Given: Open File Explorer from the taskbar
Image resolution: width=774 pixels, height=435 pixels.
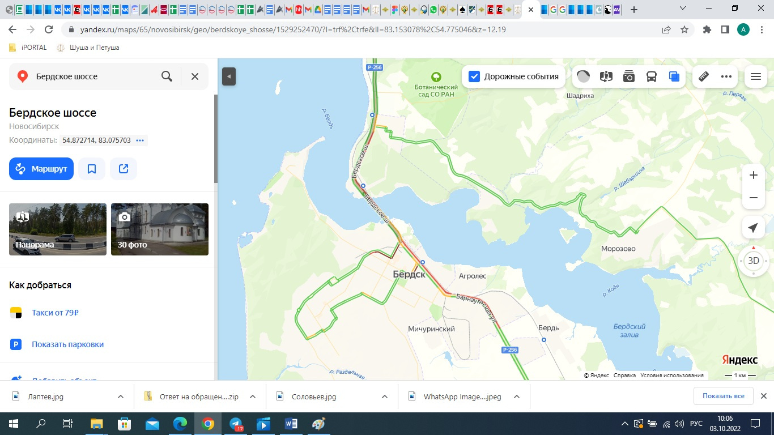Looking at the screenshot, I should click(x=97, y=424).
